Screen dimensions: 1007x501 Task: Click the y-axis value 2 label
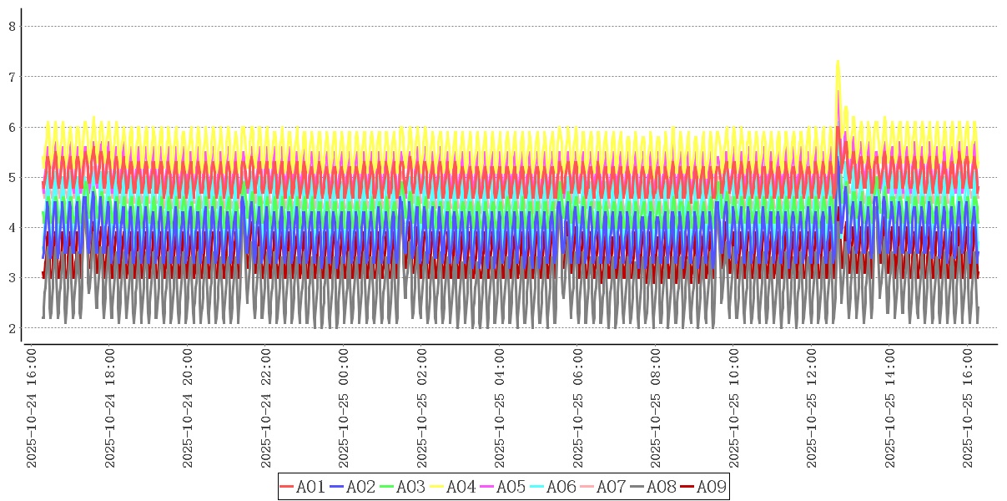(12, 328)
